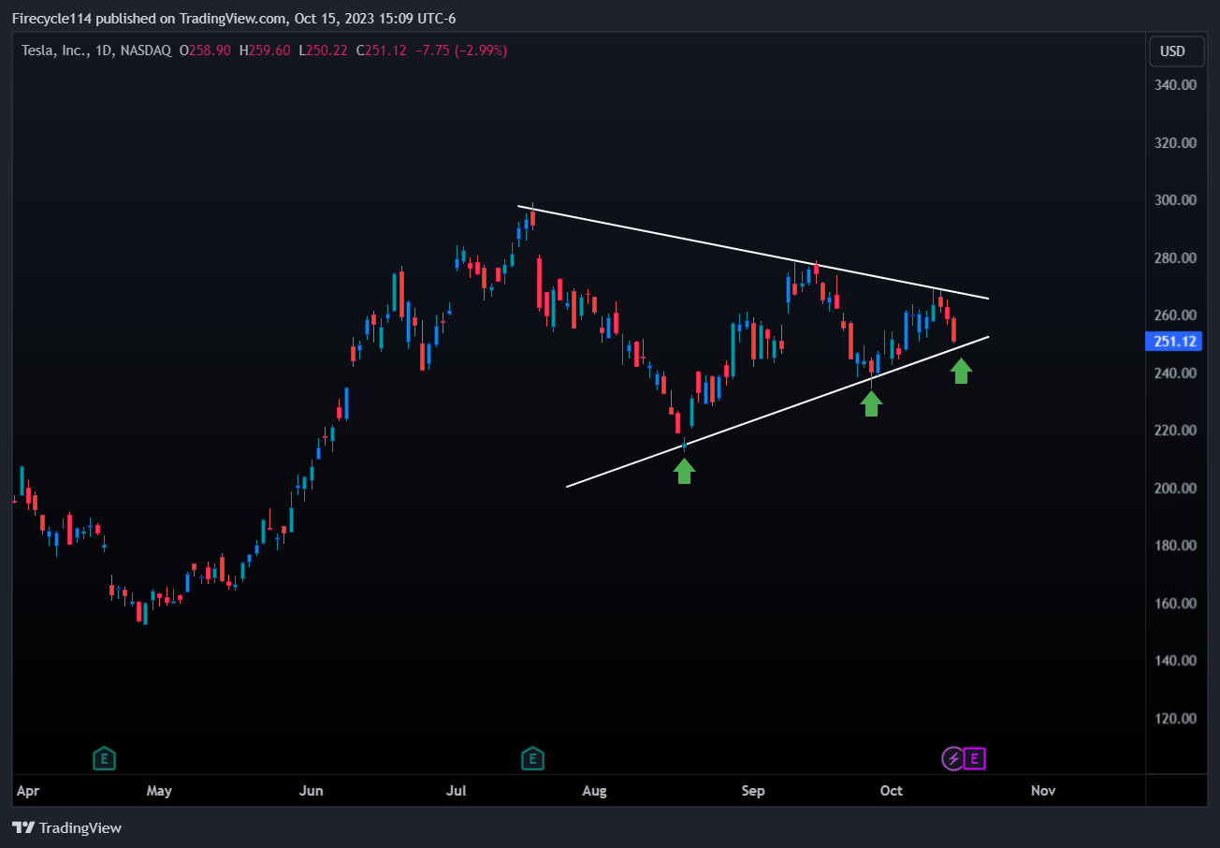Click the NASDAQ exchange label
The image size is (1220, 848).
coord(145,51)
